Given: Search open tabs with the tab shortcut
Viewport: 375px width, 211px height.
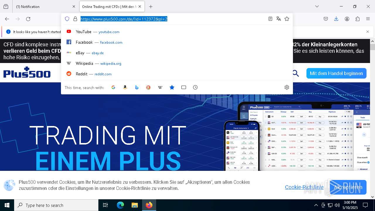Looking at the screenshot, I should click(184, 87).
